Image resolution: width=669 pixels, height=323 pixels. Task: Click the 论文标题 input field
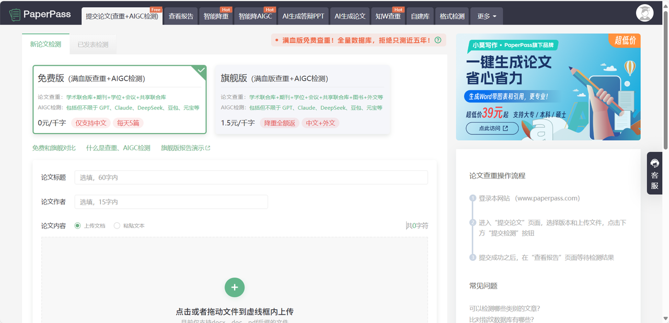click(x=250, y=177)
